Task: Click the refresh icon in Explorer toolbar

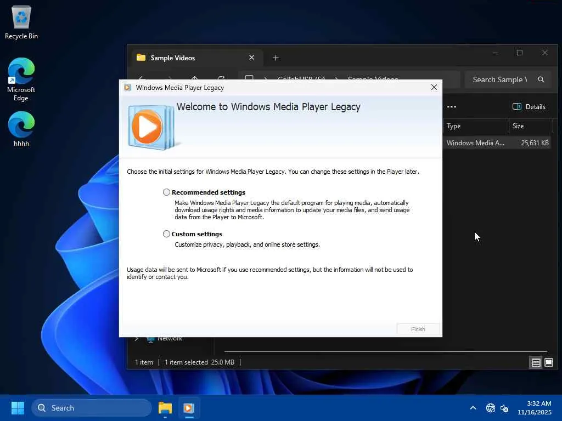Action: coord(221,78)
